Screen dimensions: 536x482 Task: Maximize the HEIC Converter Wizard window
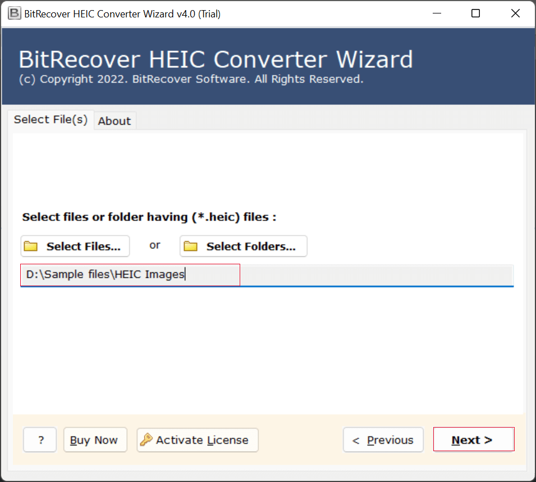tap(475, 14)
